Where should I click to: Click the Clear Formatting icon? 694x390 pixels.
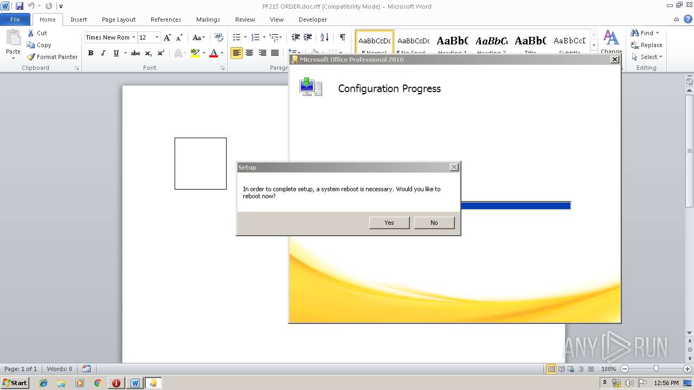219,37
